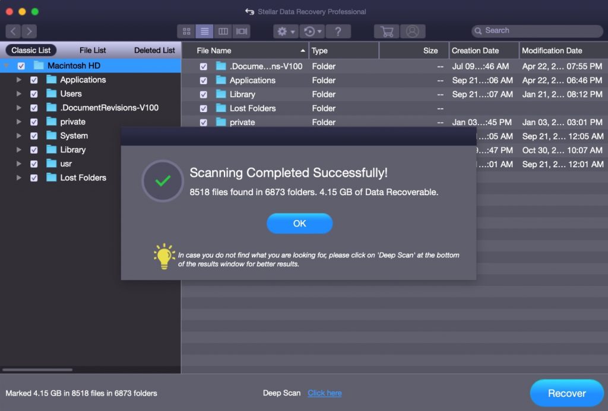Expand the System tree node
This screenshot has height=411, width=608.
18,136
